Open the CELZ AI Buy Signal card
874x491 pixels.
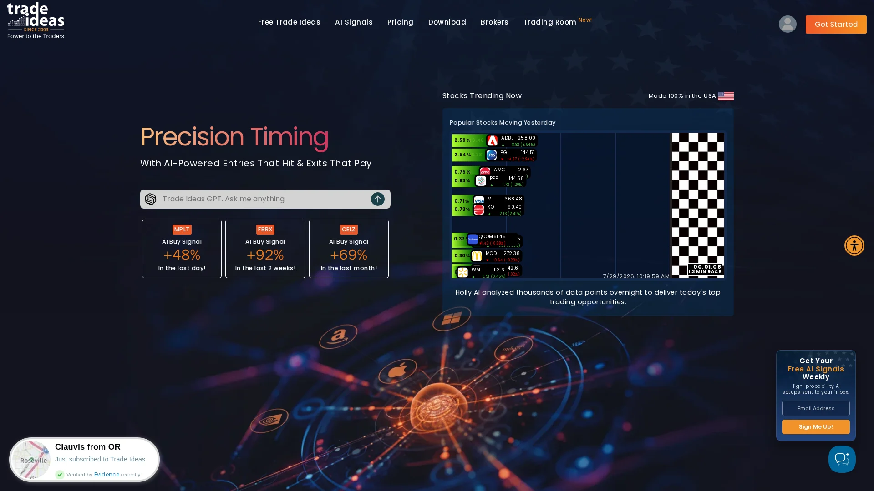(349, 249)
